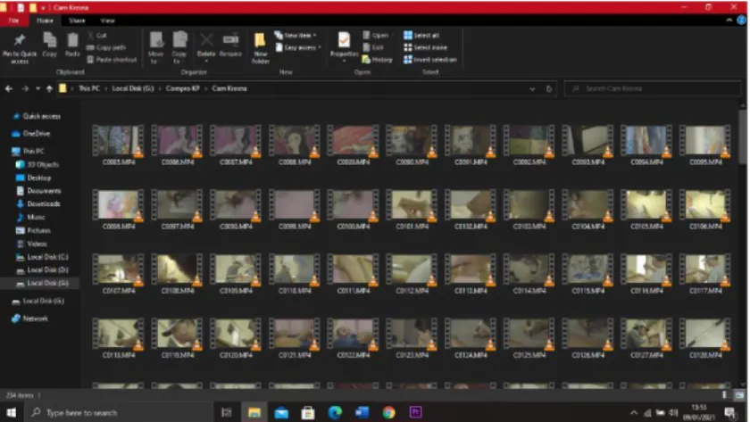The image size is (750, 422).
Task: Click the Cut scissors command
Action: pos(97,36)
